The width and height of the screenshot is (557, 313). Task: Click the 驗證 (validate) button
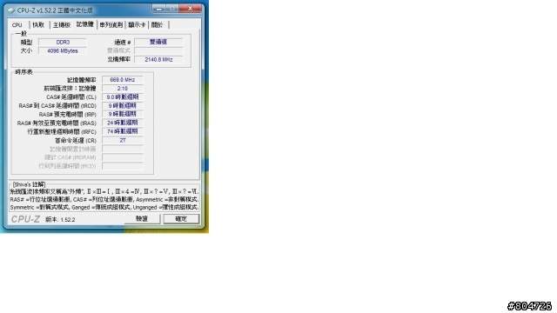click(x=142, y=218)
